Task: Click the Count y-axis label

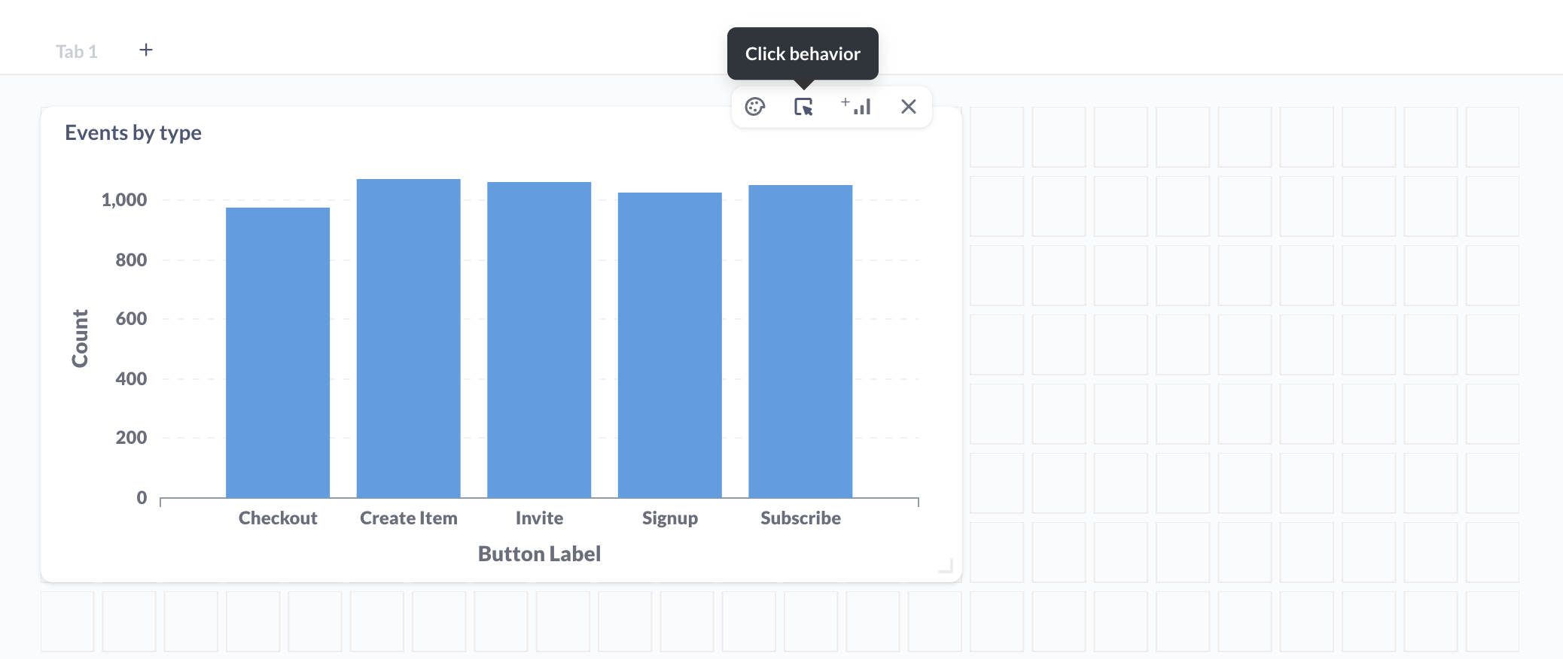Action: point(80,336)
